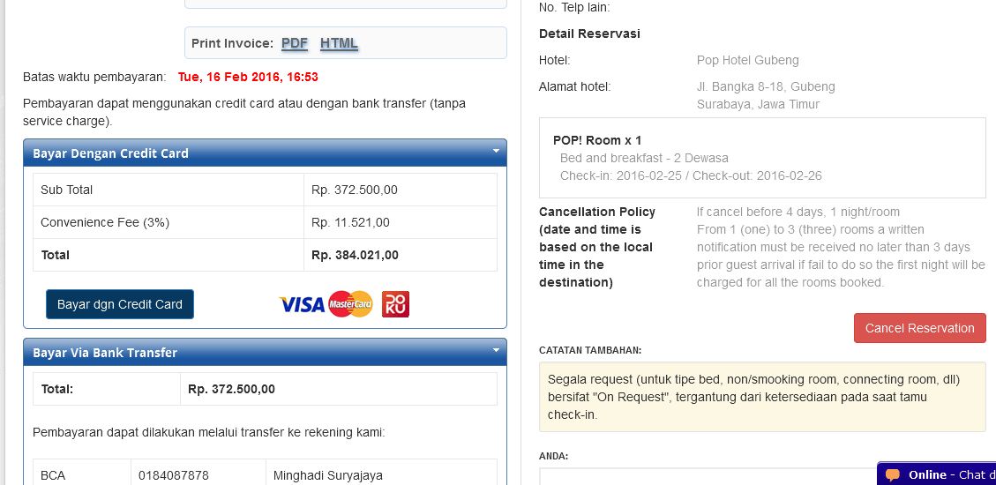Screen dimensions: 996x485
Task: Collapse the Bayar Dengan Credit Card arrow
Action: coord(496,152)
